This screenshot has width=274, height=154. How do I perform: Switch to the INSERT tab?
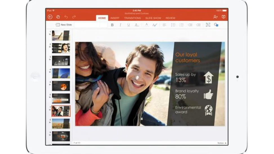click(x=115, y=18)
